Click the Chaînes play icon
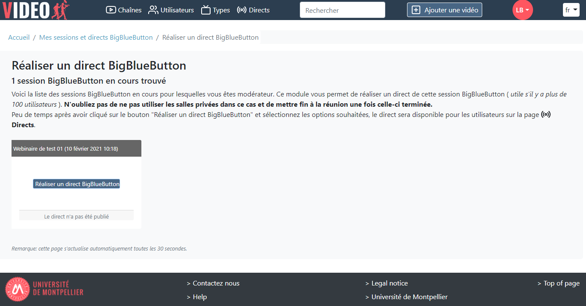Image resolution: width=586 pixels, height=306 pixels. click(x=111, y=10)
